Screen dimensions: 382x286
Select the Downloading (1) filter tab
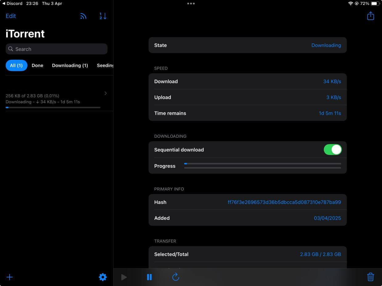coord(70,65)
